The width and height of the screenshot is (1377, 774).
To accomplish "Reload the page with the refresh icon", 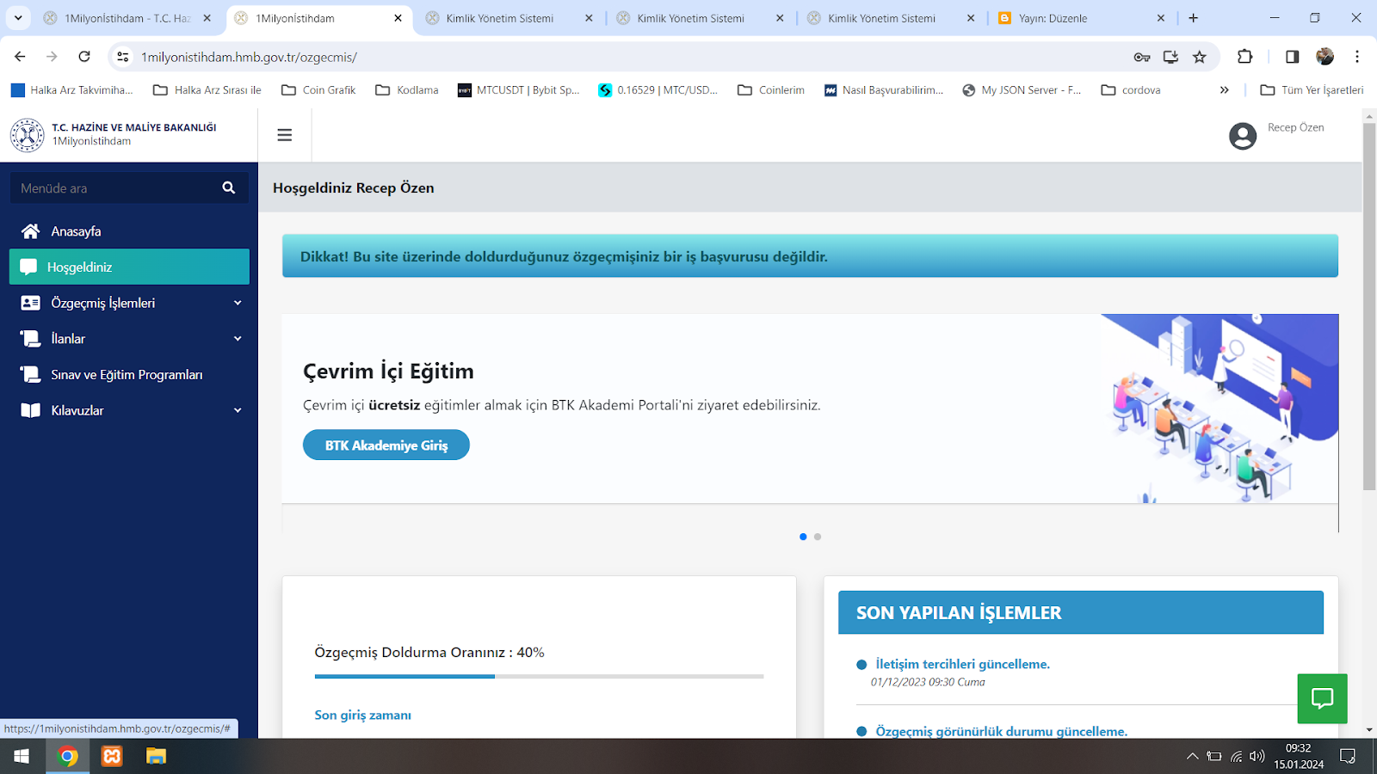I will (84, 57).
